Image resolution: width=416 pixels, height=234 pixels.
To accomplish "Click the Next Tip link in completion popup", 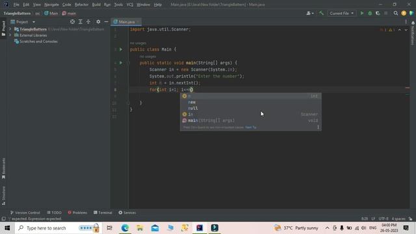I will pos(251,127).
